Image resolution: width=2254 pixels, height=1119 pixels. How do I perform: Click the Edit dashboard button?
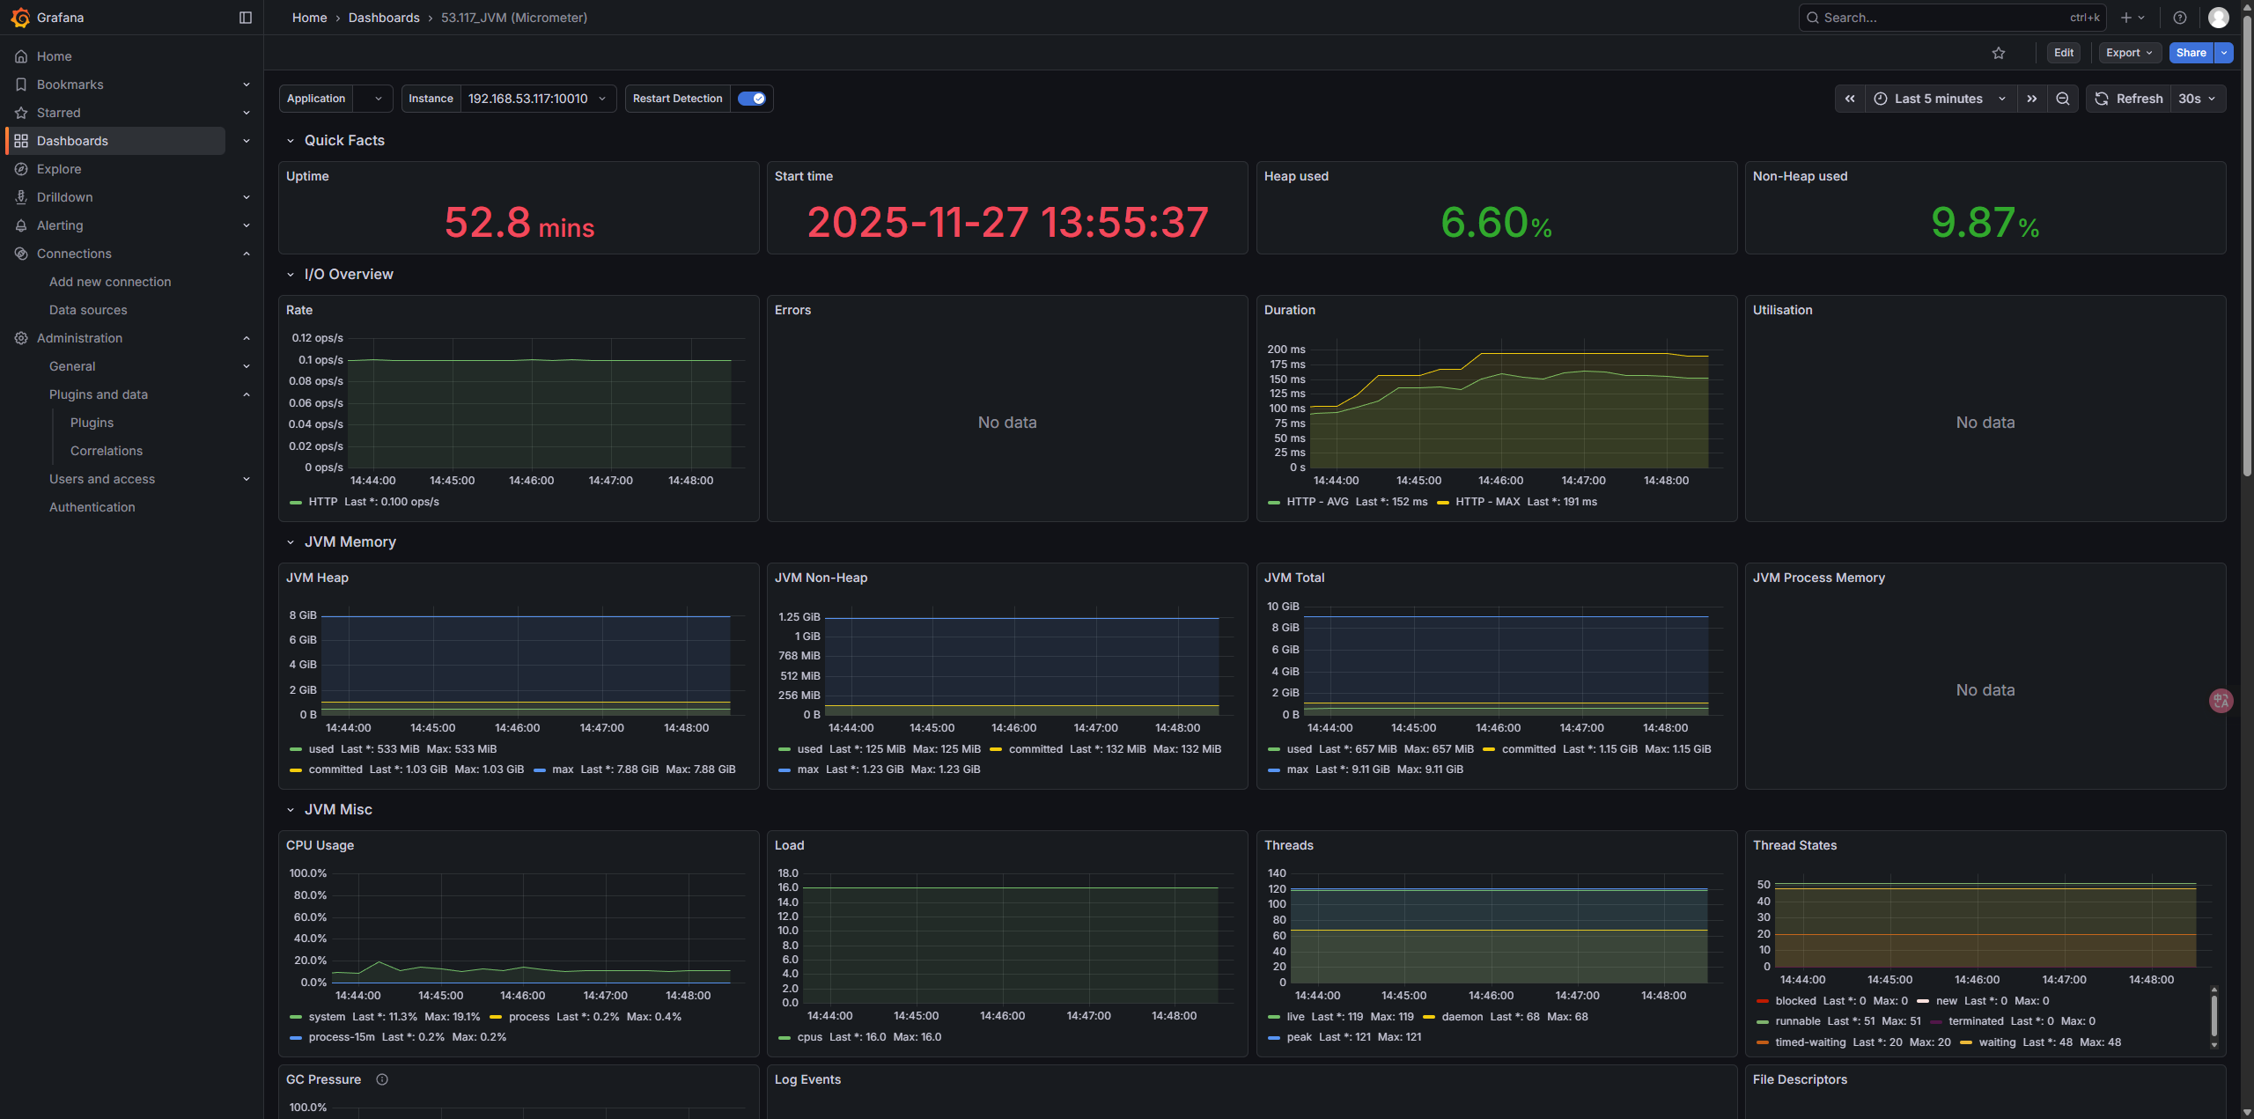[x=2063, y=53]
